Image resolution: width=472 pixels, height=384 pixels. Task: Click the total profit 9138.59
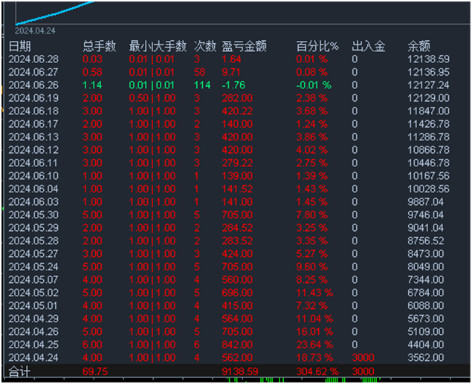tap(240, 371)
